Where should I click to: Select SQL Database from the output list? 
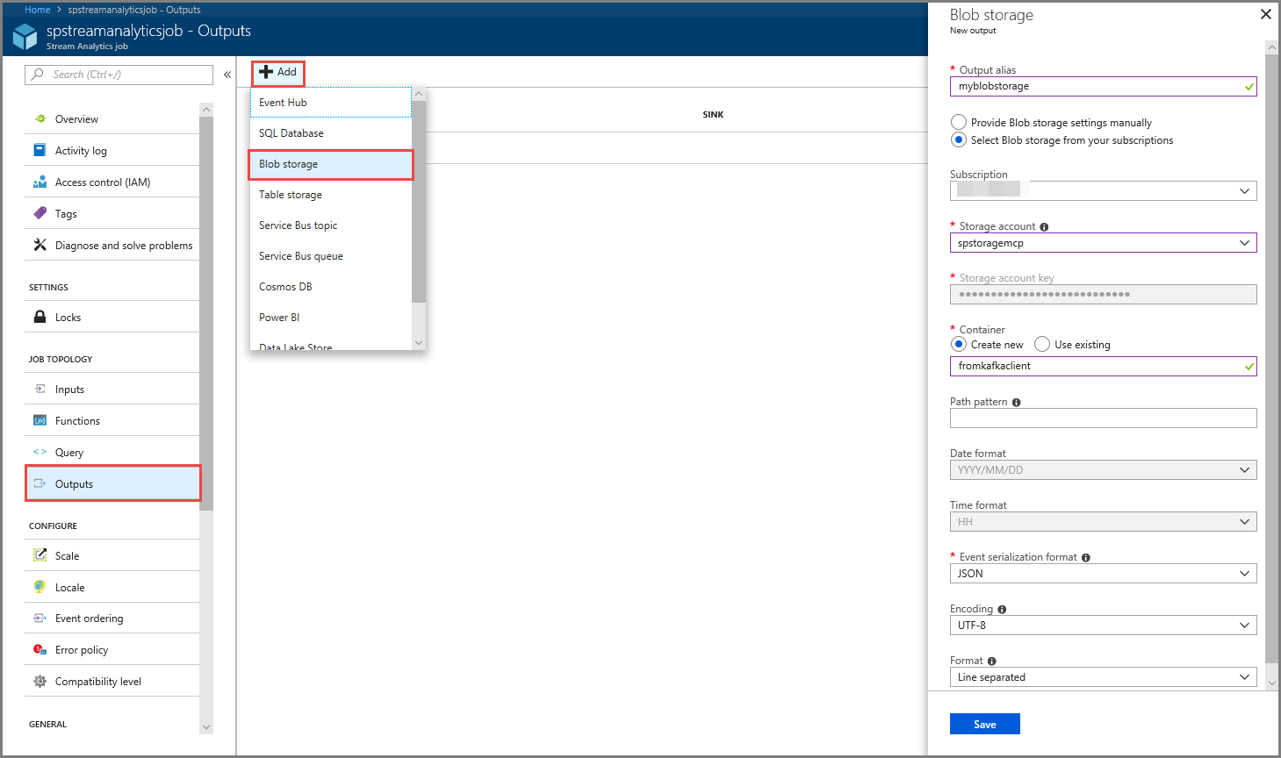(291, 133)
